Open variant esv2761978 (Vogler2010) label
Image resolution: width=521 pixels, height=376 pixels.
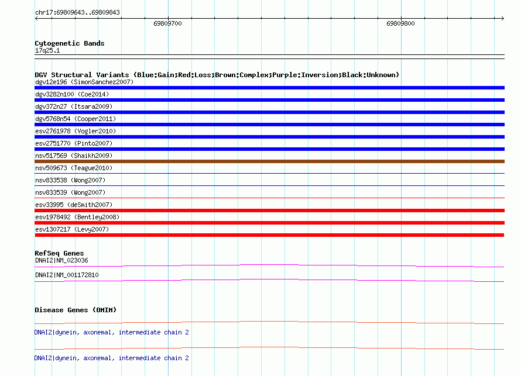(x=76, y=131)
